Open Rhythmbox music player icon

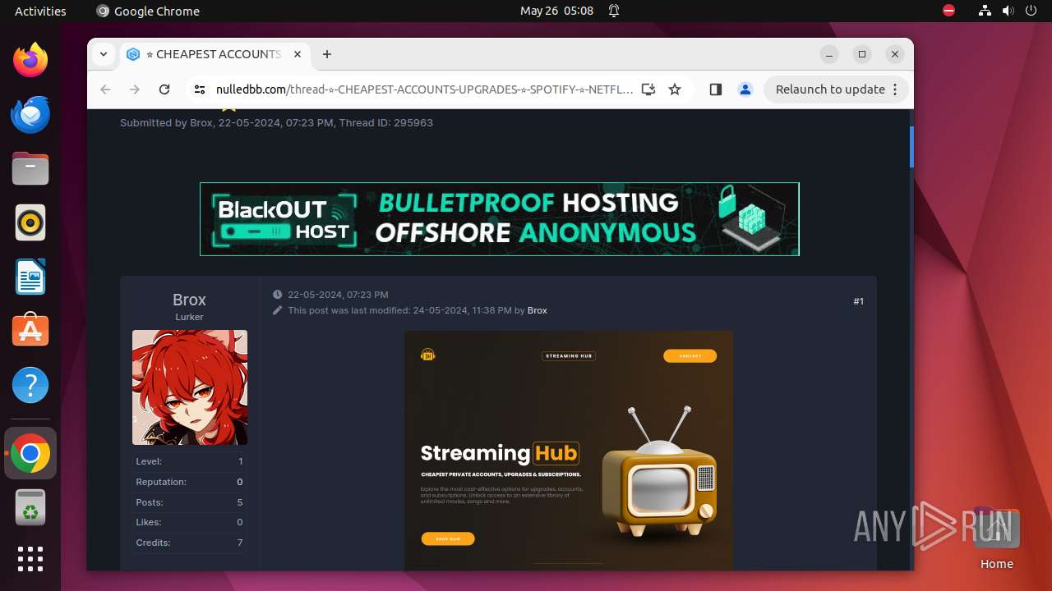click(x=30, y=222)
